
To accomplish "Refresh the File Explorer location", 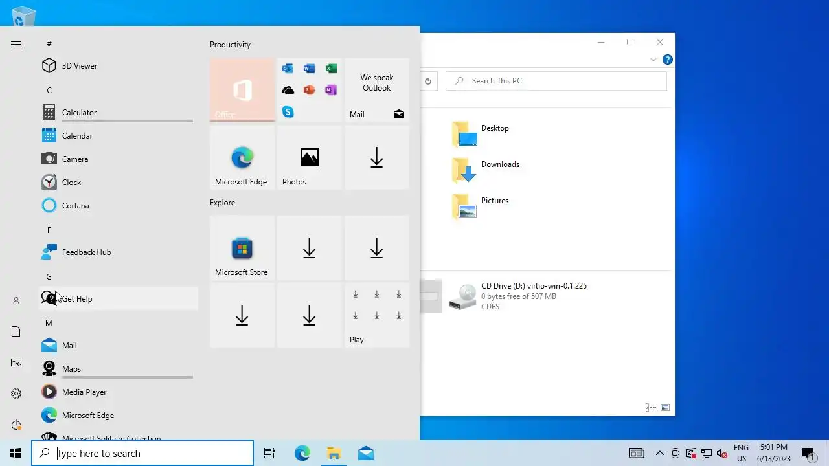I will pos(428,81).
